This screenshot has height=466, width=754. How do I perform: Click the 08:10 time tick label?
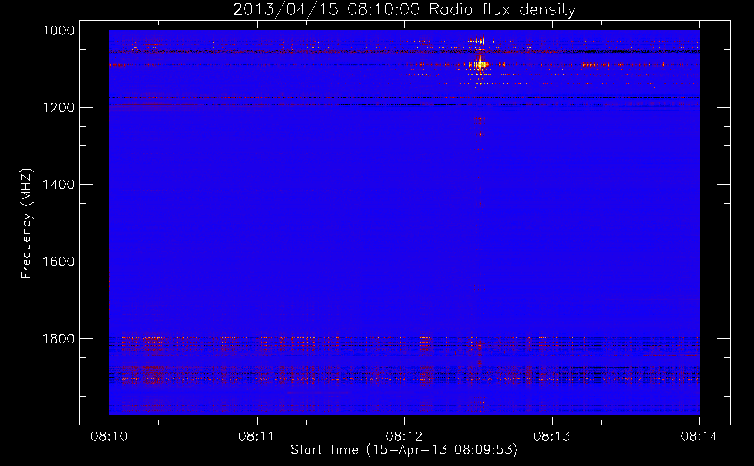point(110,437)
